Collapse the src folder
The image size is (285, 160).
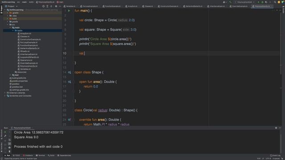tap(8, 25)
